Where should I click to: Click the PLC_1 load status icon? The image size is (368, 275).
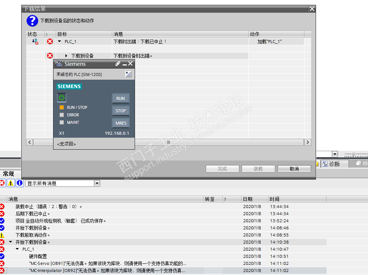pyautogui.click(x=35, y=42)
